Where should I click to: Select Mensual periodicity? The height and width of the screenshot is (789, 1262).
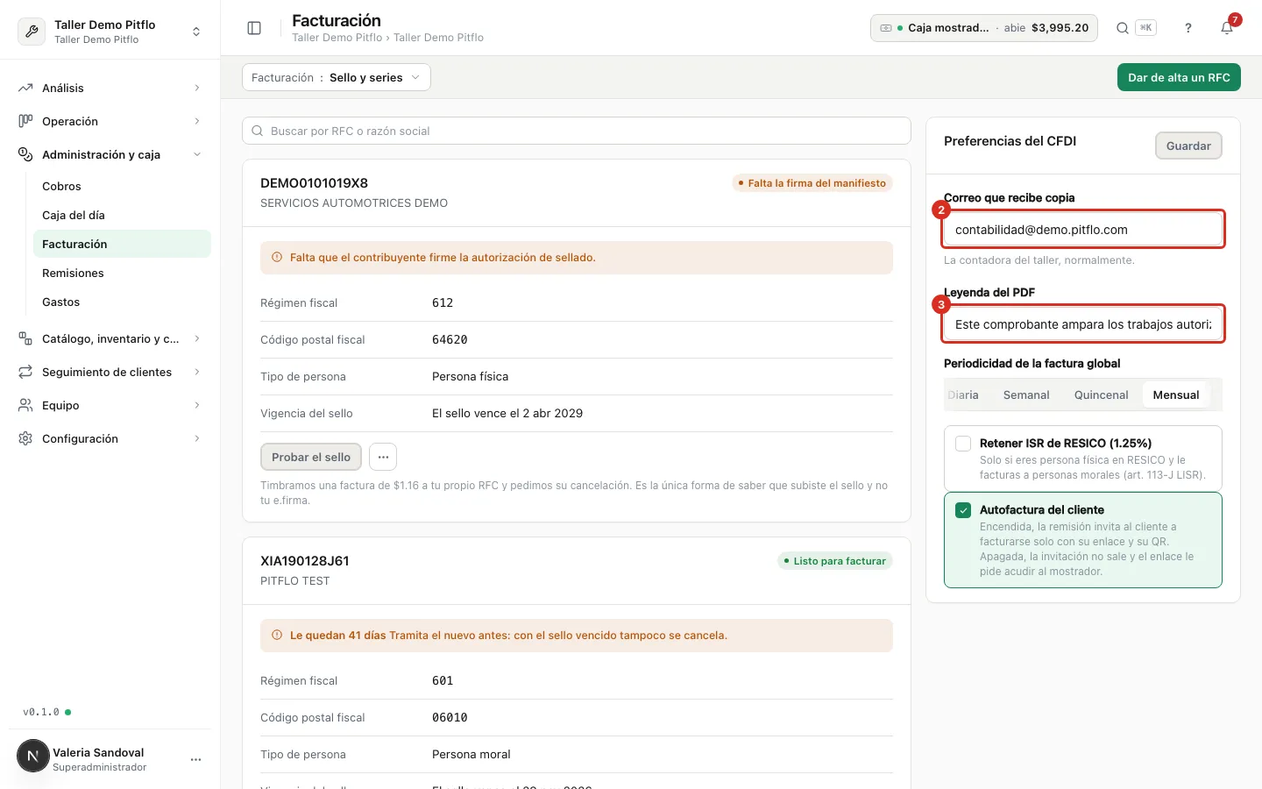pyautogui.click(x=1176, y=395)
